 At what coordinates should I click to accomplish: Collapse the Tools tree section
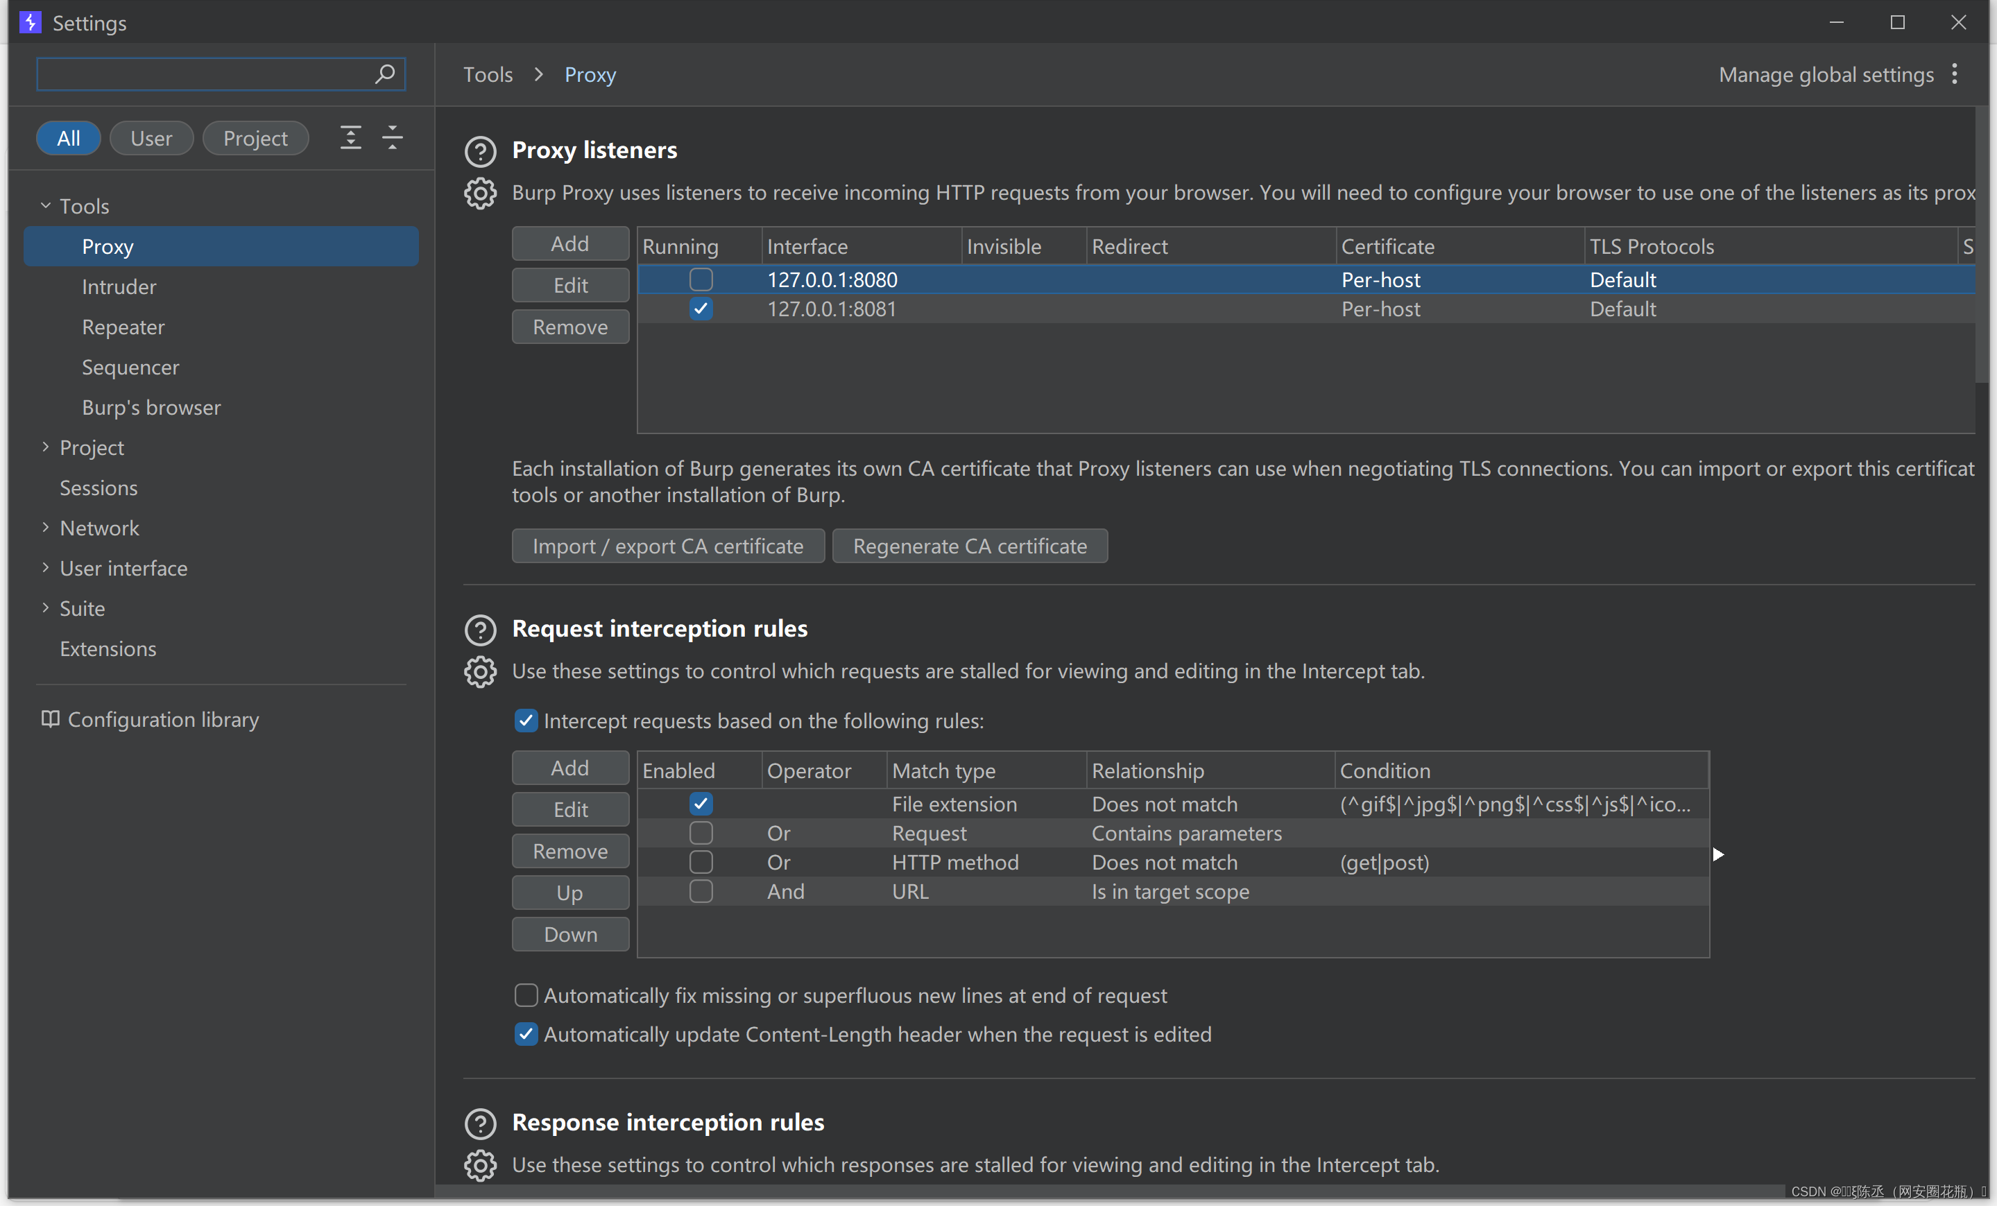tap(45, 206)
